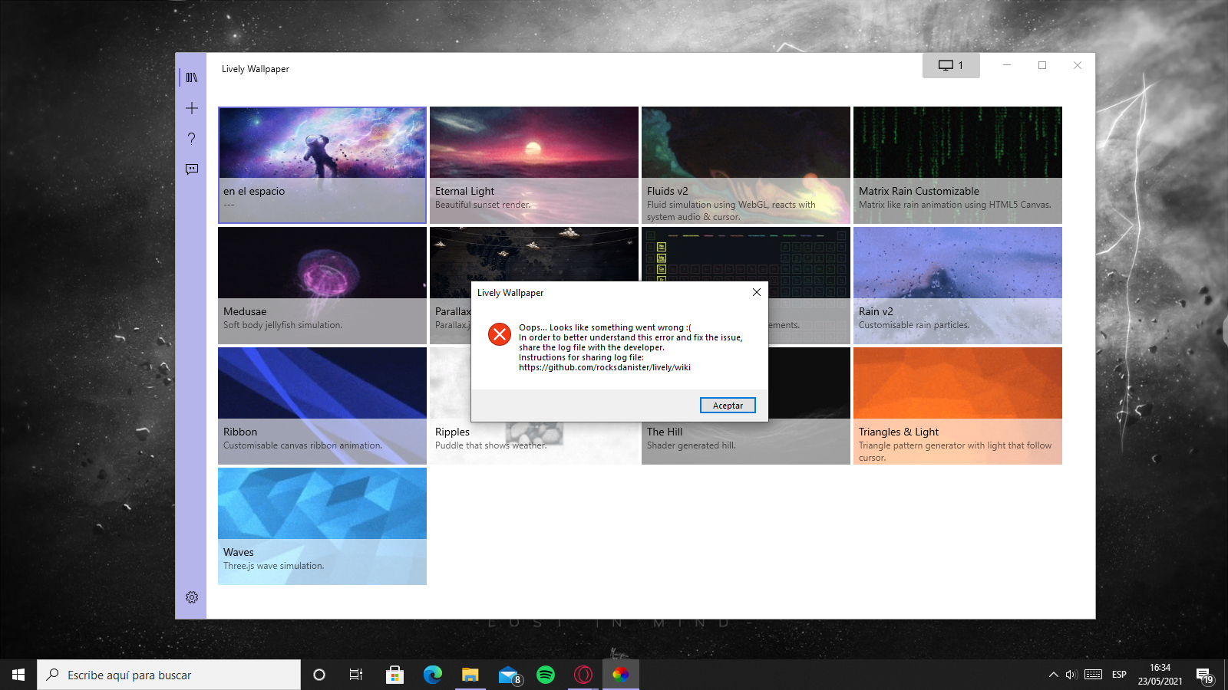Screen dimensions: 1228x690
Task: Open Microsoft Edge from the taskbar
Action: 432,675
